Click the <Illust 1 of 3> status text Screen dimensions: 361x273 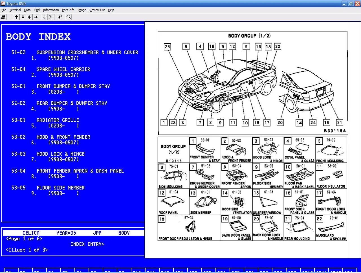[27, 250]
